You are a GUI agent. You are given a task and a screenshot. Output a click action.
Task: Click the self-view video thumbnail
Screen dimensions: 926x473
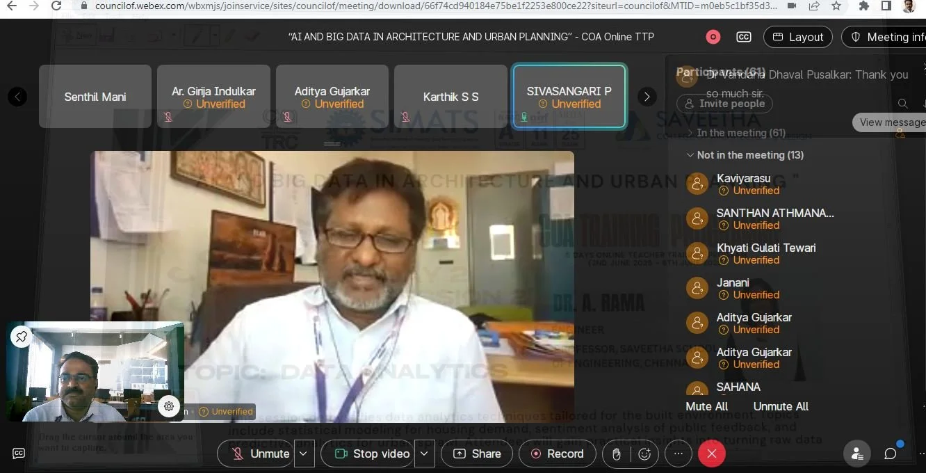click(95, 371)
